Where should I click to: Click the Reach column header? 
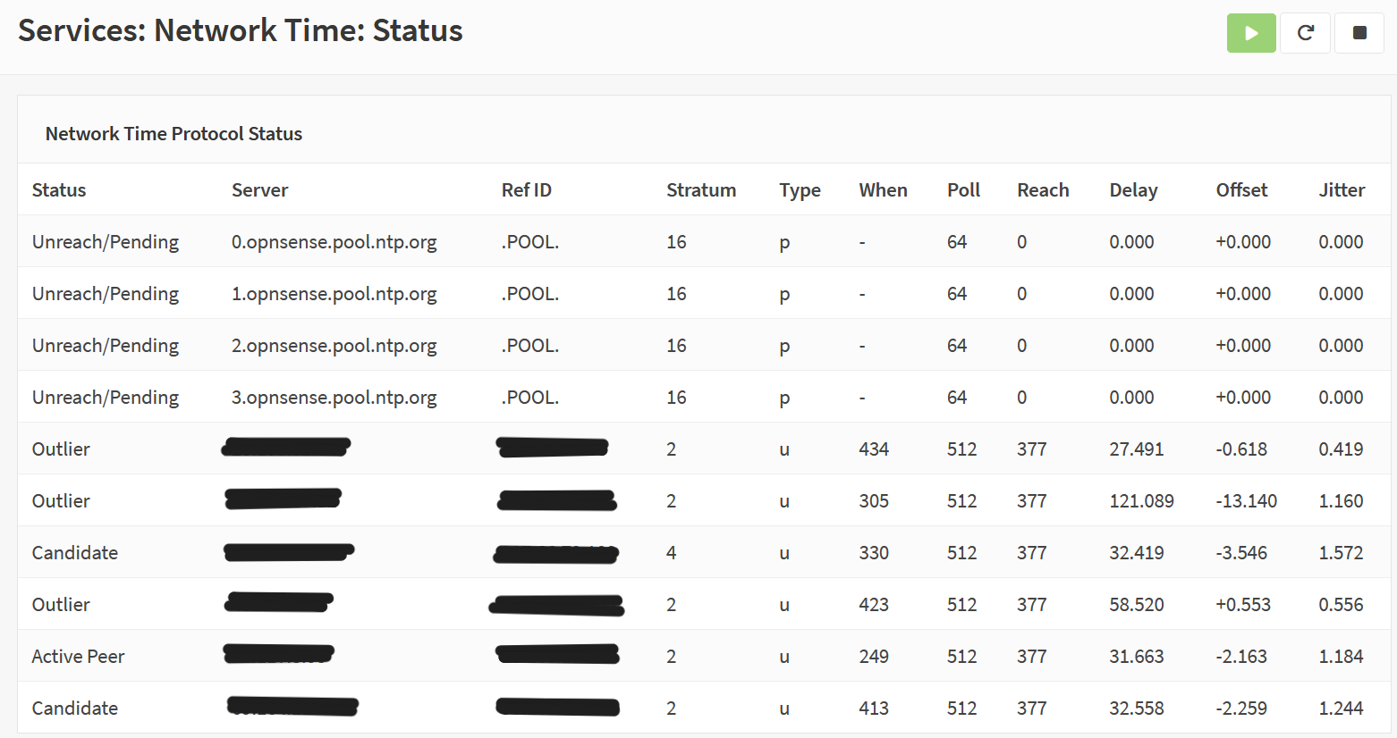point(1042,190)
